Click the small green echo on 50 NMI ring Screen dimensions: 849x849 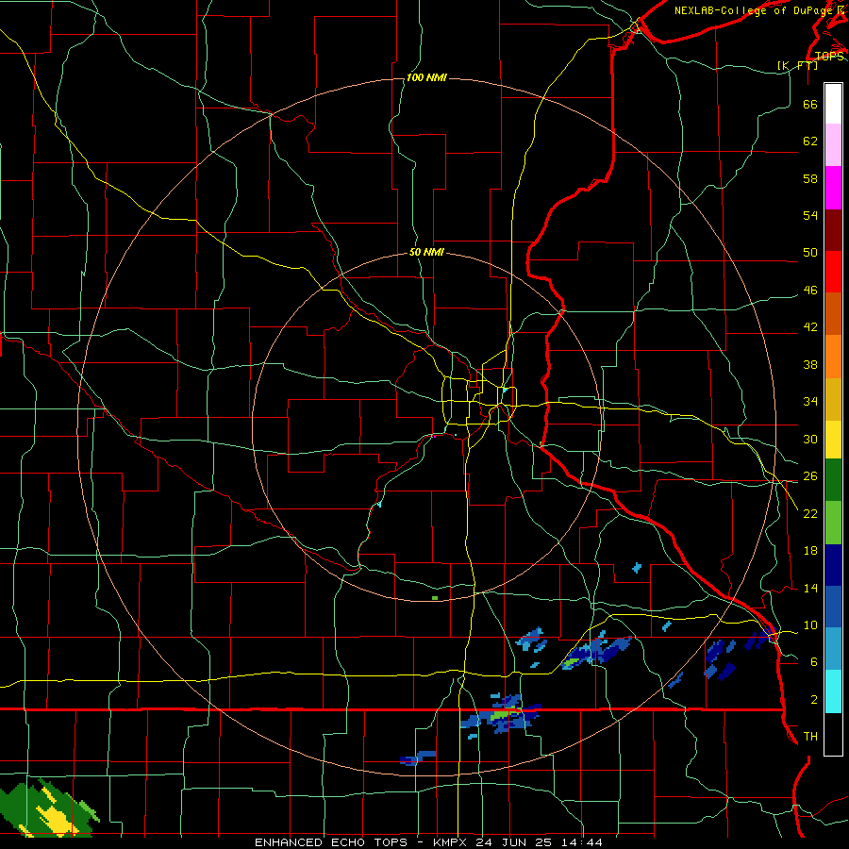click(x=435, y=598)
